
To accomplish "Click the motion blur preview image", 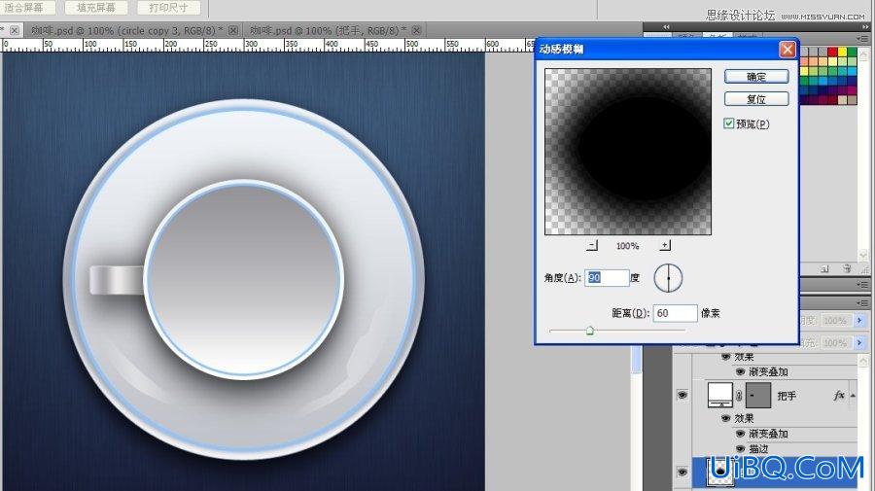I will pyautogui.click(x=628, y=152).
